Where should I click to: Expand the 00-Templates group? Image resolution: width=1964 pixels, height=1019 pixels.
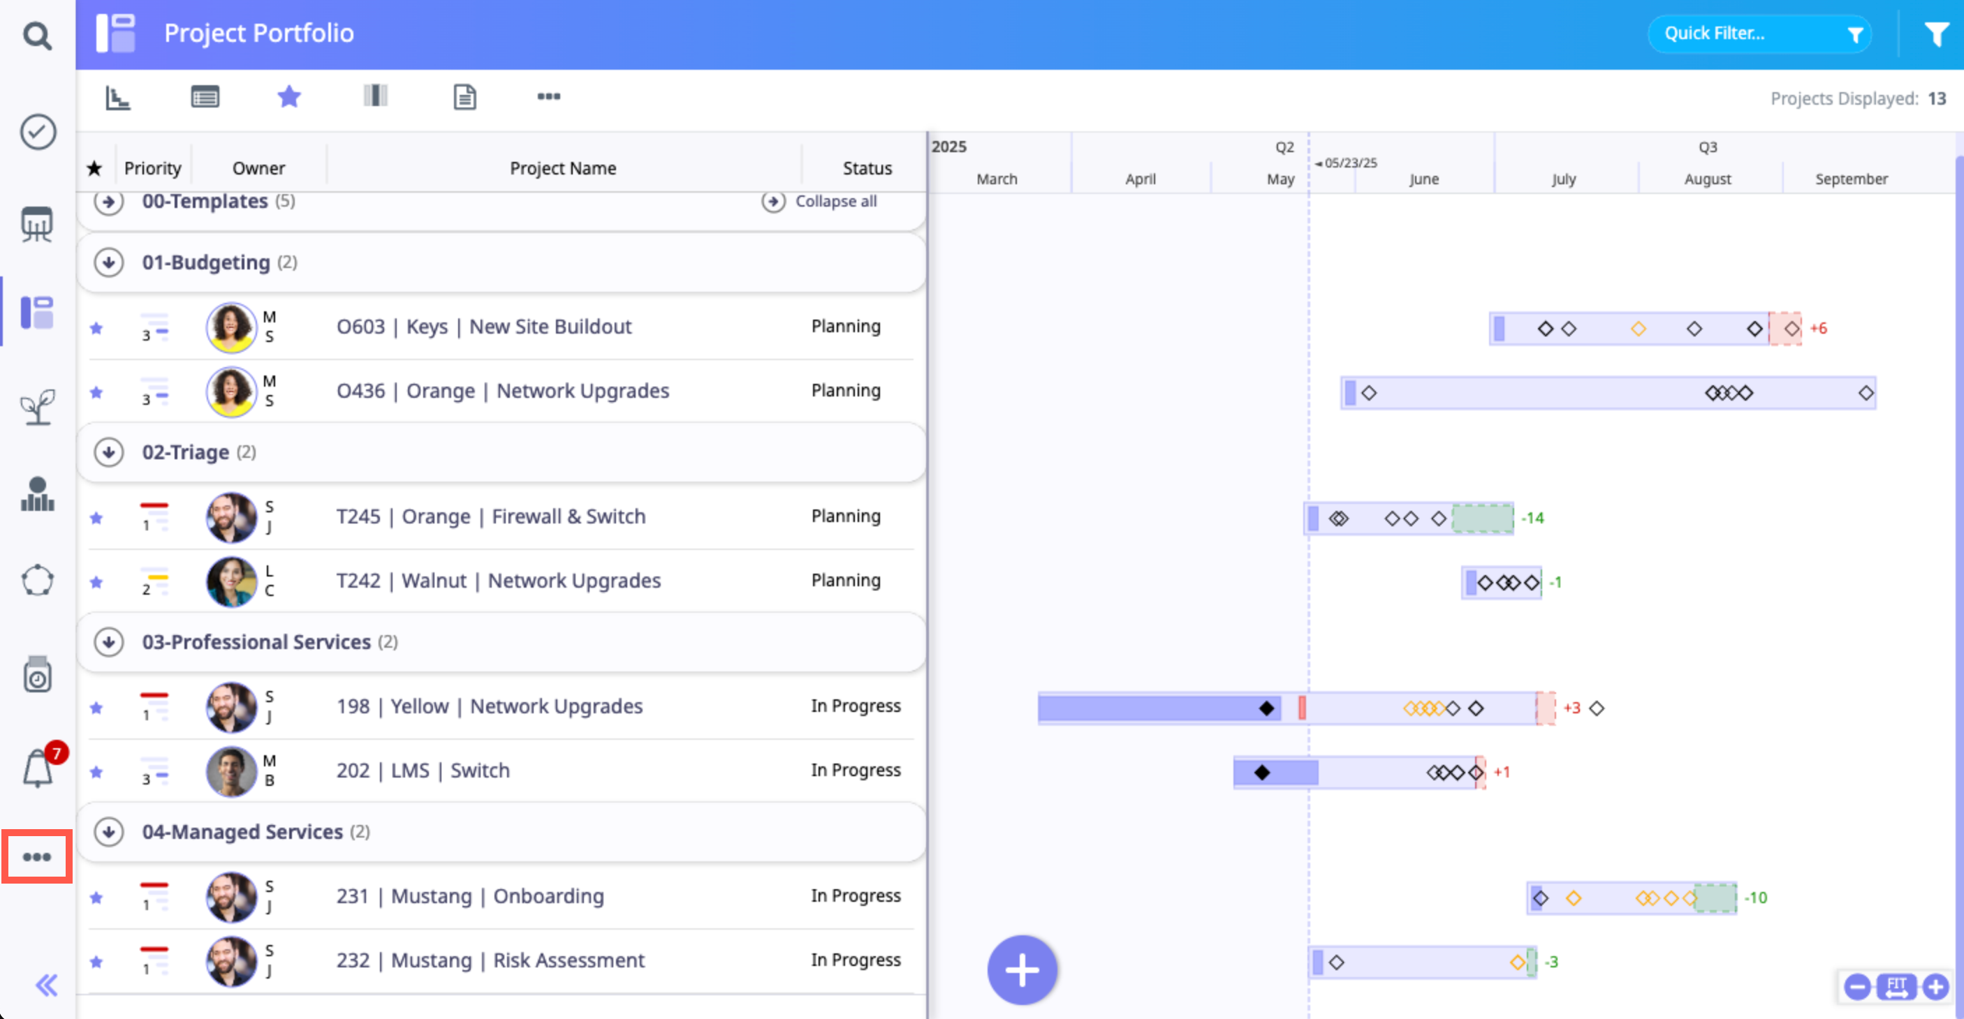(x=109, y=202)
